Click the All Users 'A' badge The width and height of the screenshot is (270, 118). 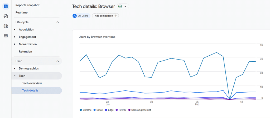tap(75, 16)
